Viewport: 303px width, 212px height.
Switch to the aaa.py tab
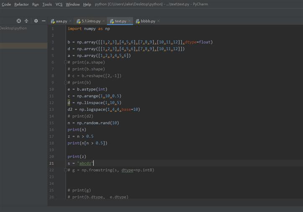point(61,21)
